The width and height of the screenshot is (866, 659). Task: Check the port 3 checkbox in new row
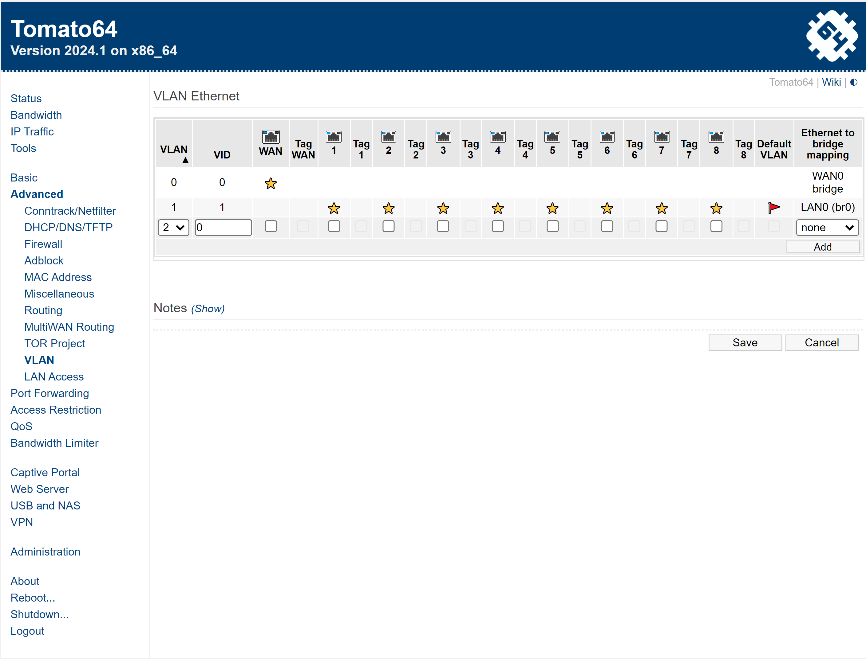coord(443,226)
